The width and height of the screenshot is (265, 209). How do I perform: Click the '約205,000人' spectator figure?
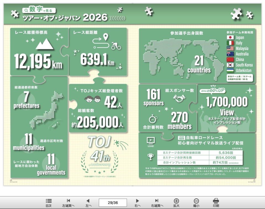(97, 122)
